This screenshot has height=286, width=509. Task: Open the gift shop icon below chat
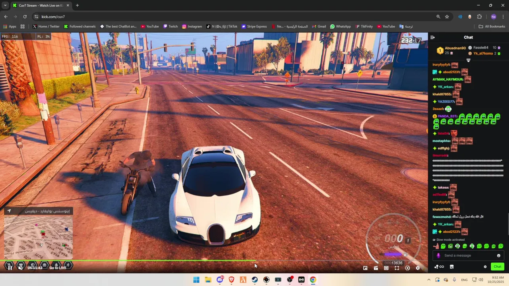452,267
